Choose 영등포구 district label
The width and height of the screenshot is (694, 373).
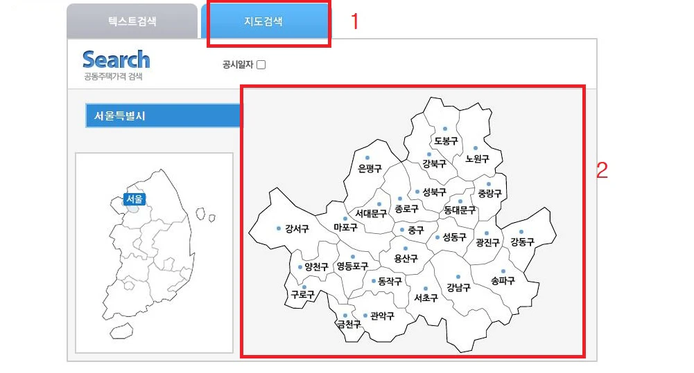pos(352,266)
